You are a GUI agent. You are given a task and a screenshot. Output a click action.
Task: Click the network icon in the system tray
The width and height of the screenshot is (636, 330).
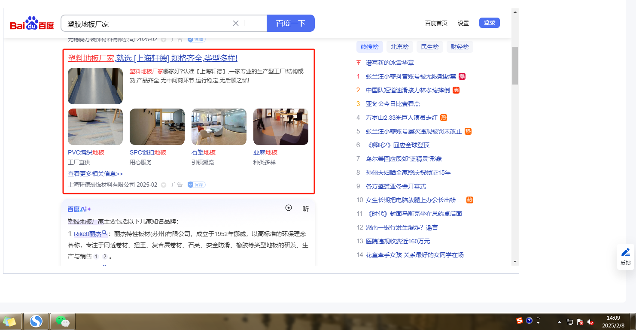coord(570,322)
